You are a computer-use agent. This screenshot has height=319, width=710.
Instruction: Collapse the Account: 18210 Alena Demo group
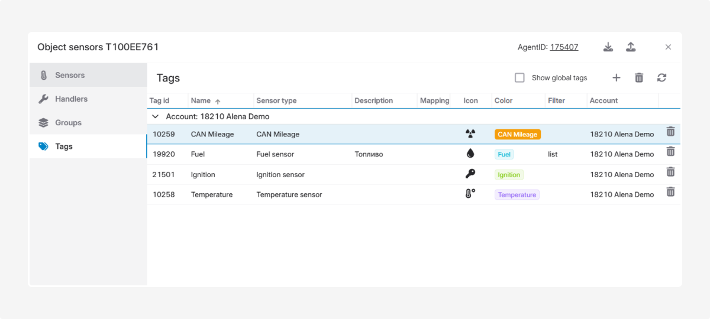tap(156, 117)
